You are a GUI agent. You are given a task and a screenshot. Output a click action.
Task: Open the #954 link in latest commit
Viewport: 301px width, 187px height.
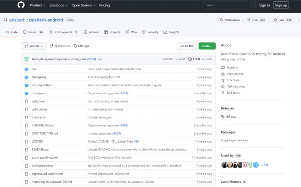[91, 59]
